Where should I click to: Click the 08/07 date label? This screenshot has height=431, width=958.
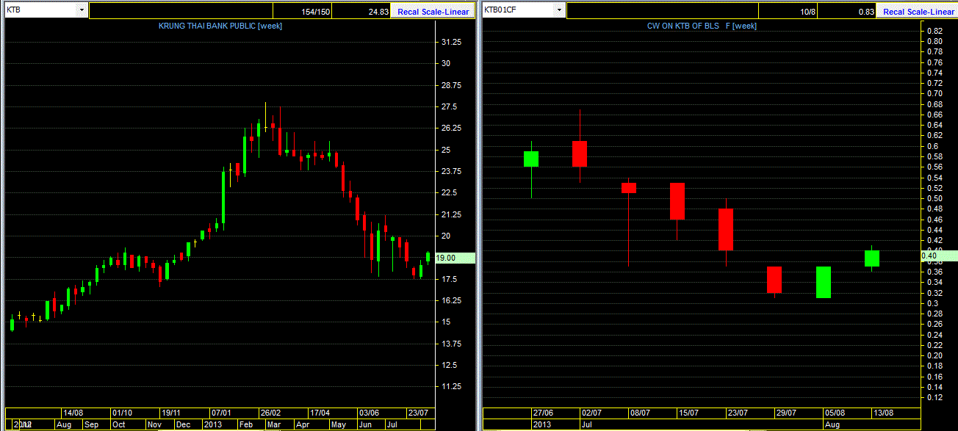tap(641, 413)
